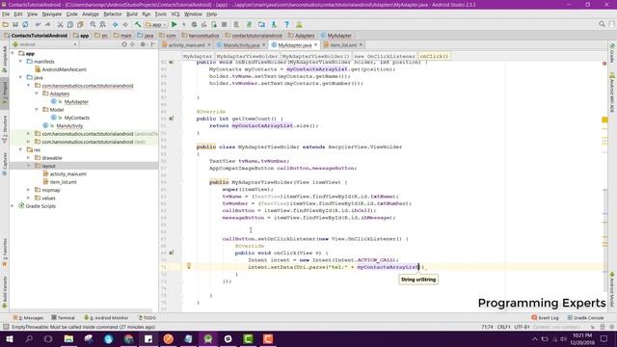Expand the Gradle Scripts node
The image size is (617, 347).
pos(13,205)
